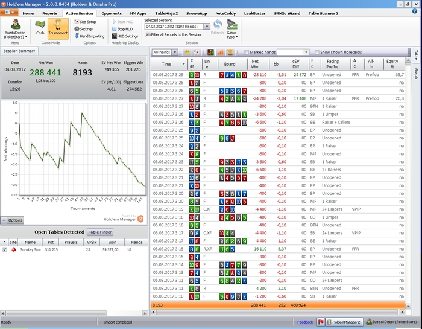Click the blue help icon
Image resolution: width=422 pixels, height=329 pixels.
[415, 11]
